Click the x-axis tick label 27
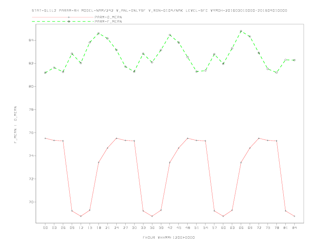This screenshot has width=321, height=248. click(125, 228)
